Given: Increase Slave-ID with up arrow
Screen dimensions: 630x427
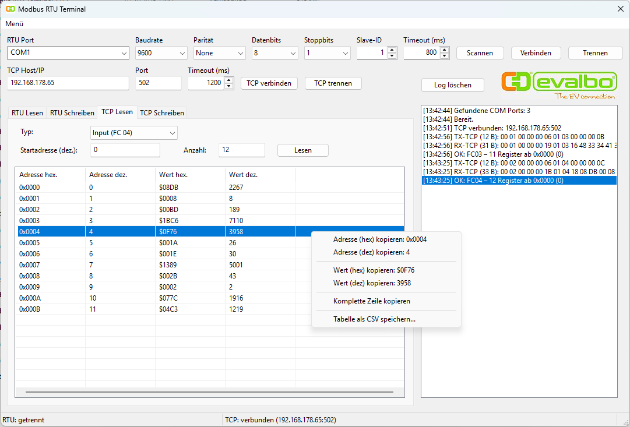Looking at the screenshot, I should tap(392, 50).
